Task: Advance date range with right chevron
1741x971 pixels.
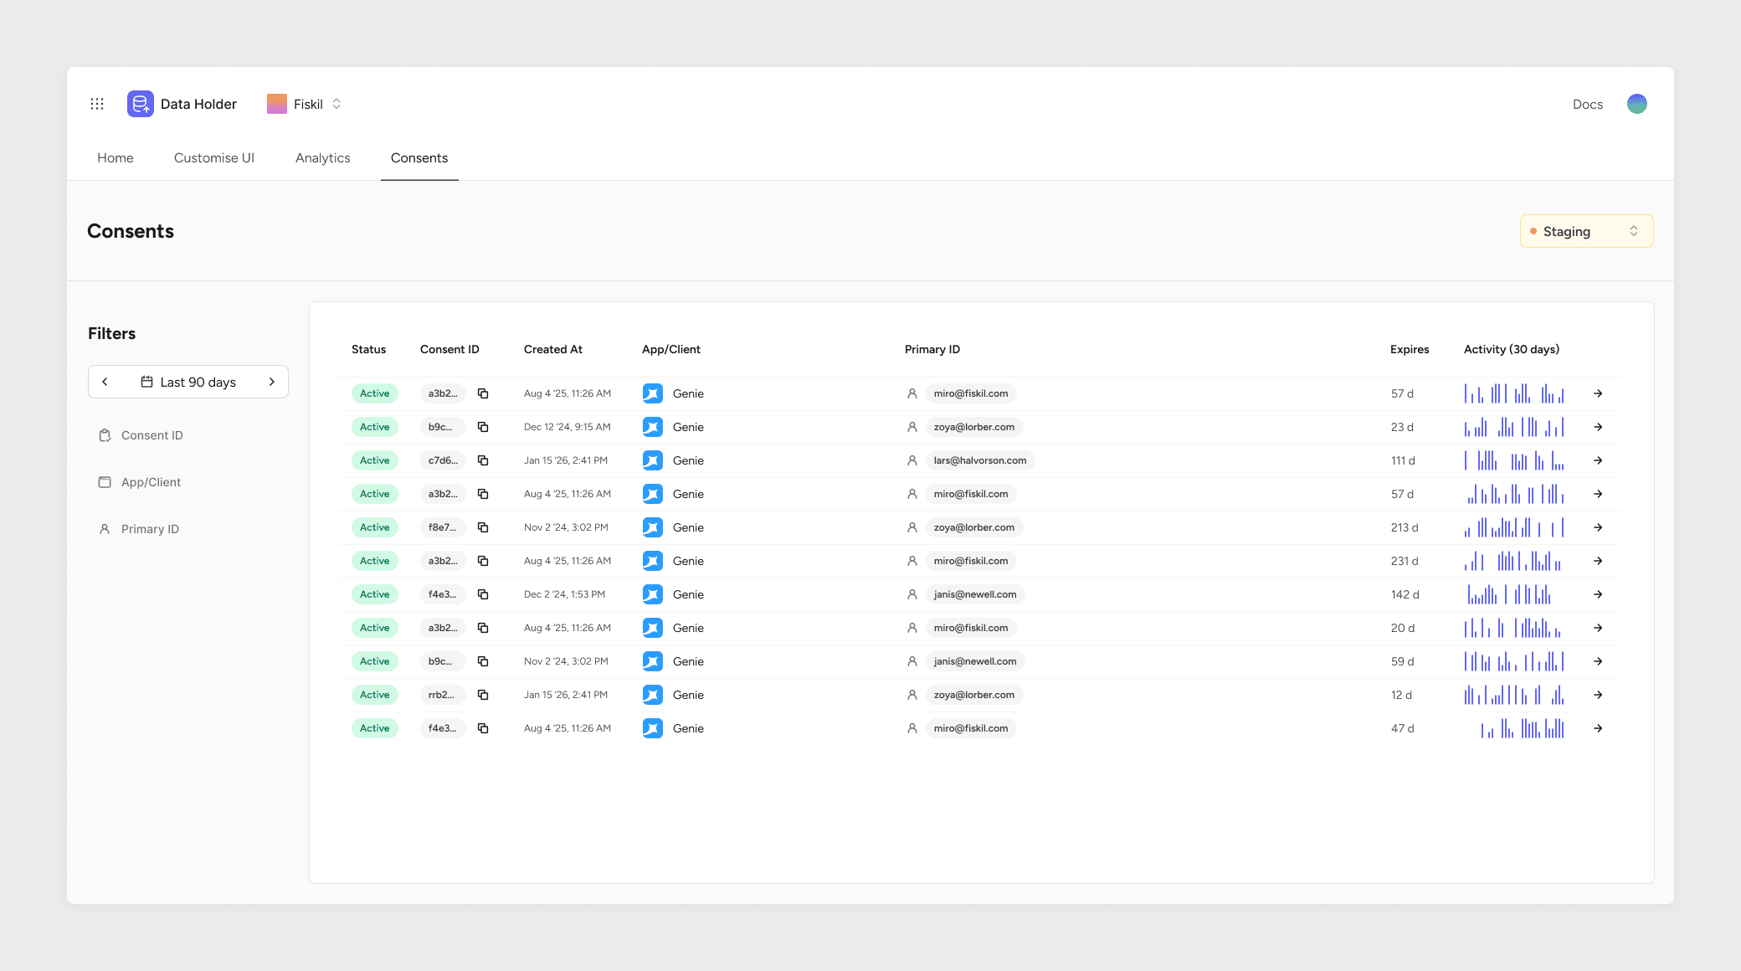Action: tap(271, 382)
